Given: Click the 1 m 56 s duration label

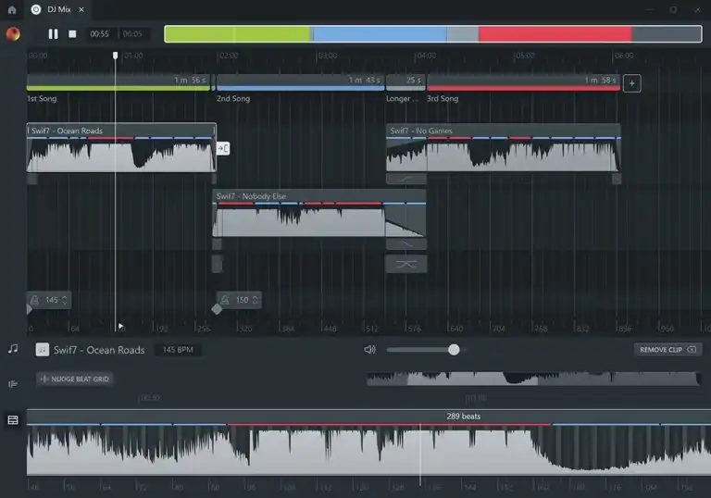Looking at the screenshot, I should 190,80.
